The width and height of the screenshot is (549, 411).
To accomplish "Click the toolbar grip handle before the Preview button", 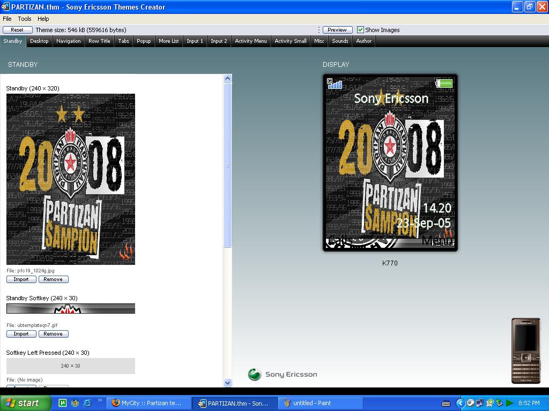I will (x=318, y=30).
